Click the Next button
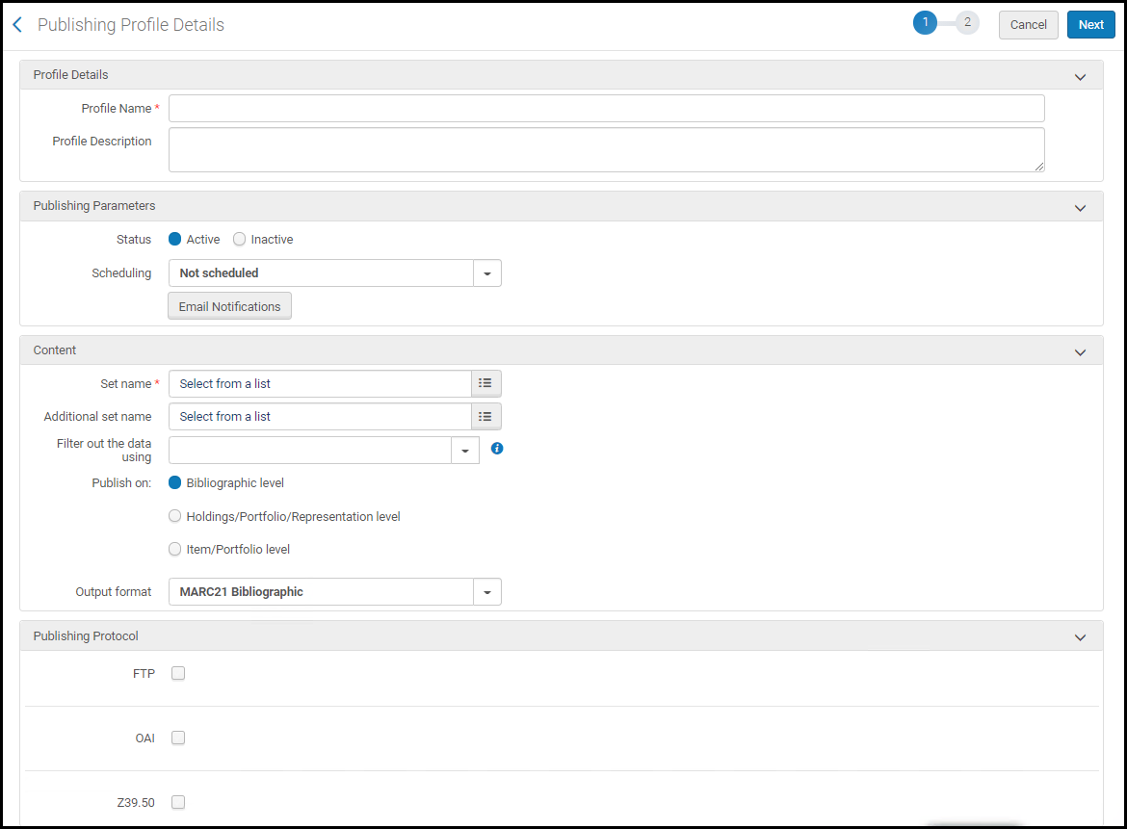 (1090, 24)
